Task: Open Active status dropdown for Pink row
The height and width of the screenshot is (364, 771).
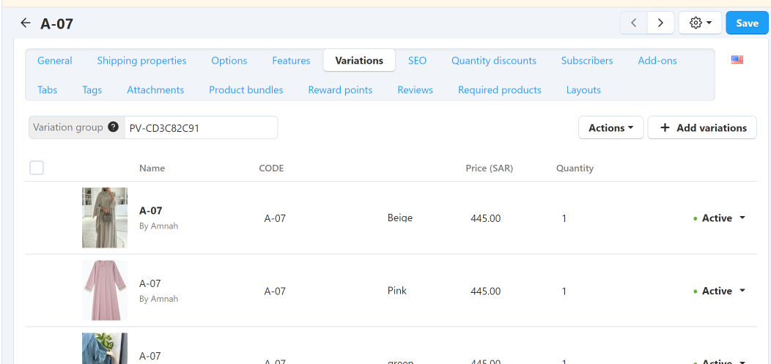Action: coord(720,291)
